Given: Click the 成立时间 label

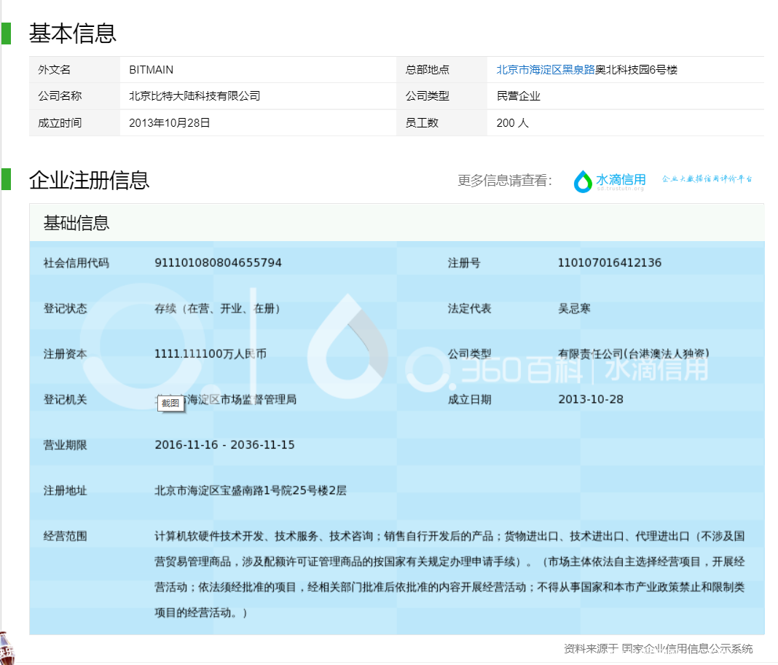Looking at the screenshot, I should point(60,123).
